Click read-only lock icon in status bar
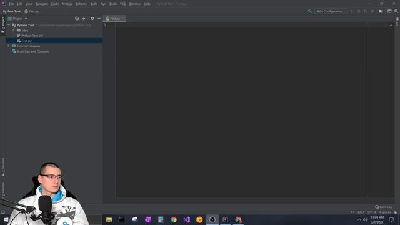400x225 pixels. pos(395,212)
